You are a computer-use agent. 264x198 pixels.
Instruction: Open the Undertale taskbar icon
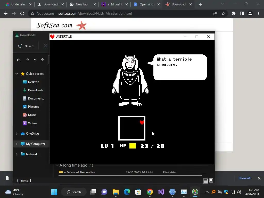[195, 192]
